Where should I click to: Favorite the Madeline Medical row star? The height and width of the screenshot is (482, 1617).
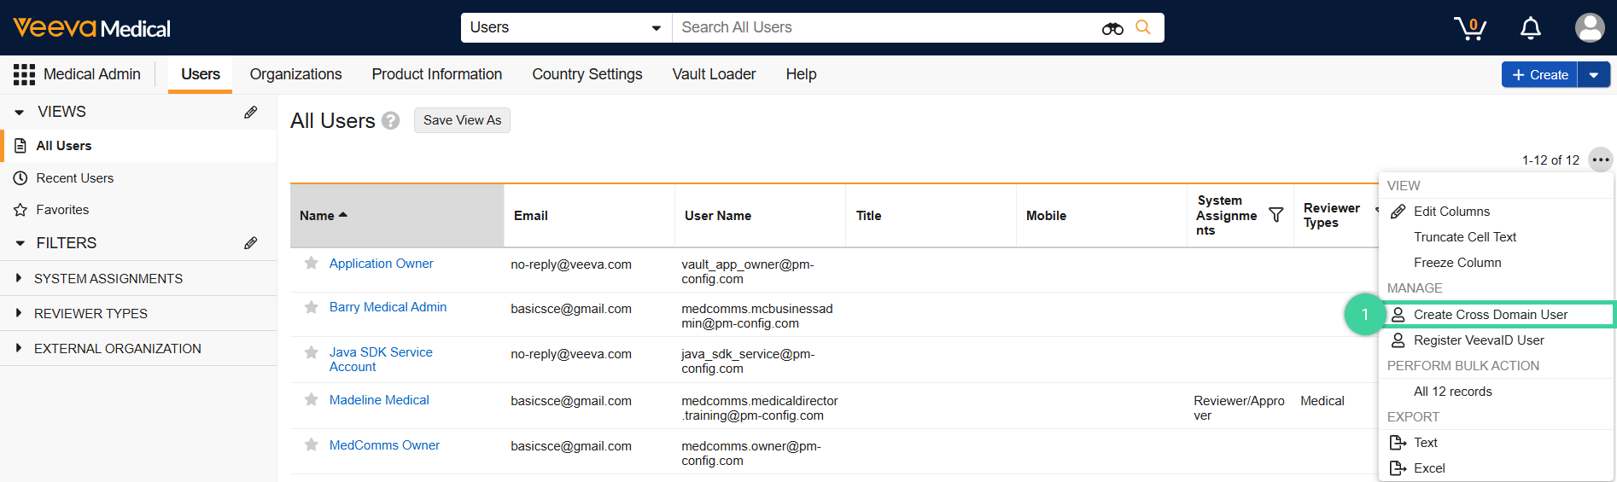pyautogui.click(x=312, y=399)
